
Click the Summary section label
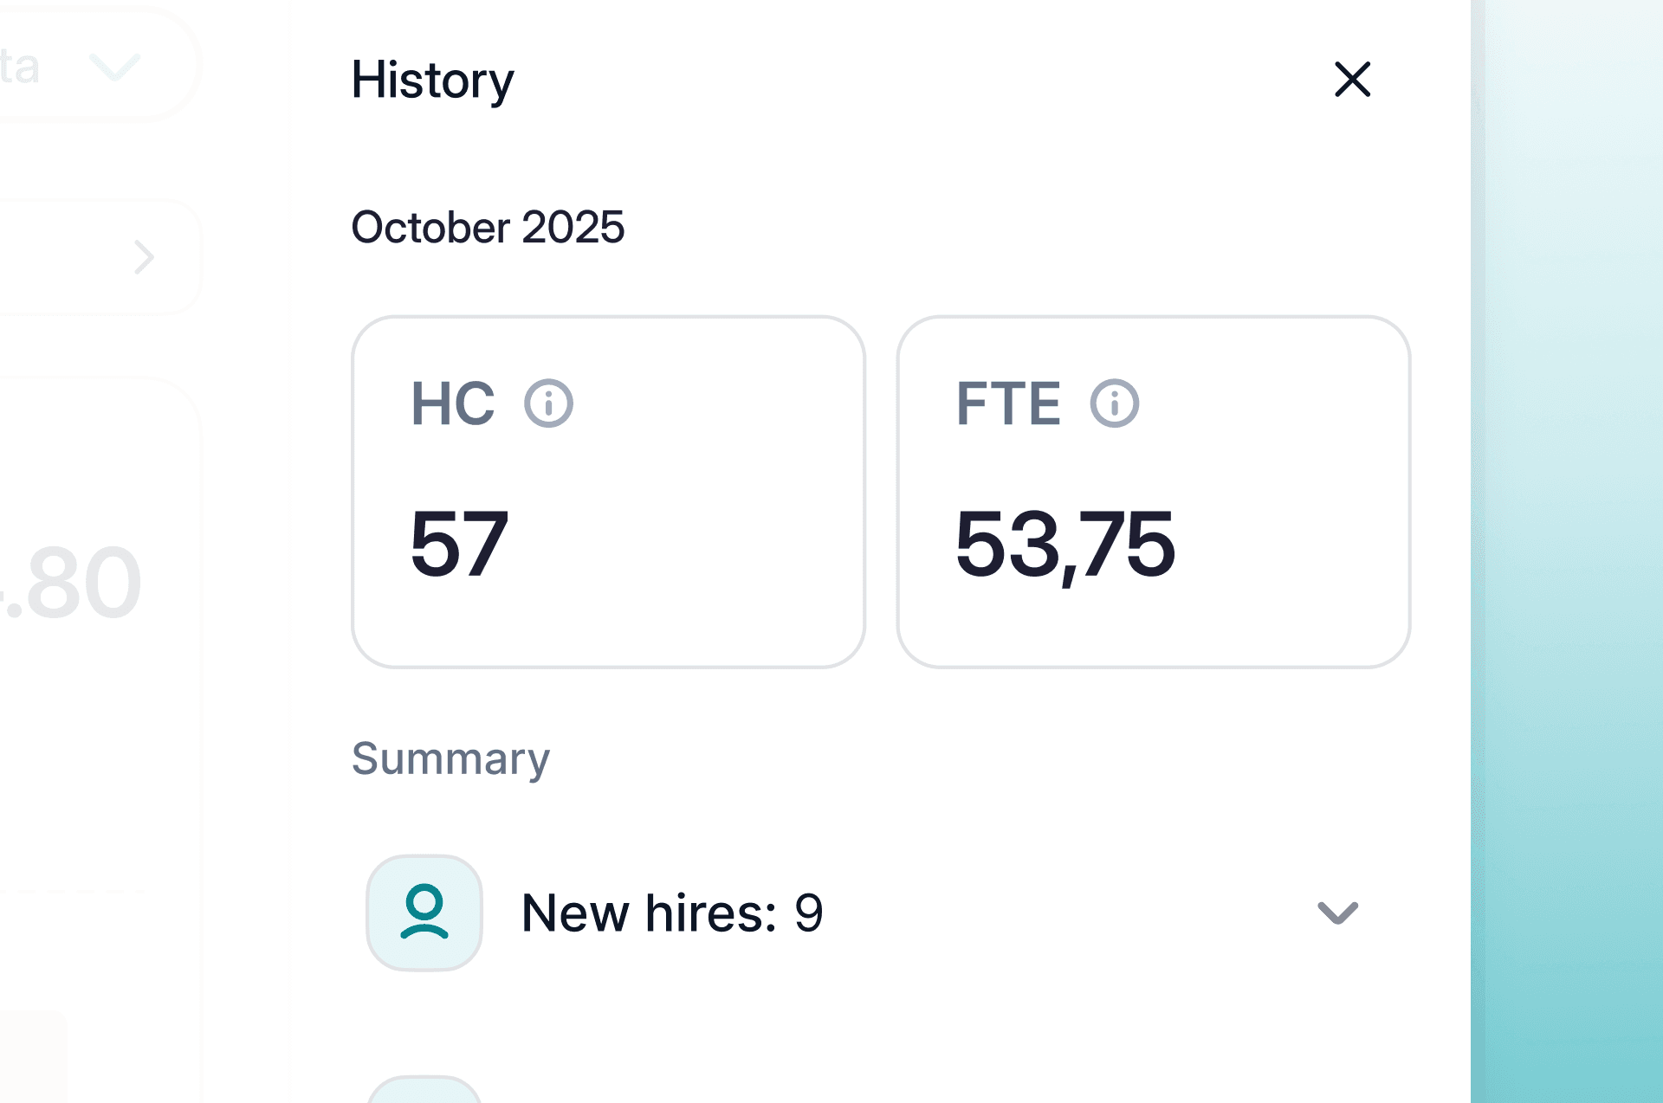point(450,759)
